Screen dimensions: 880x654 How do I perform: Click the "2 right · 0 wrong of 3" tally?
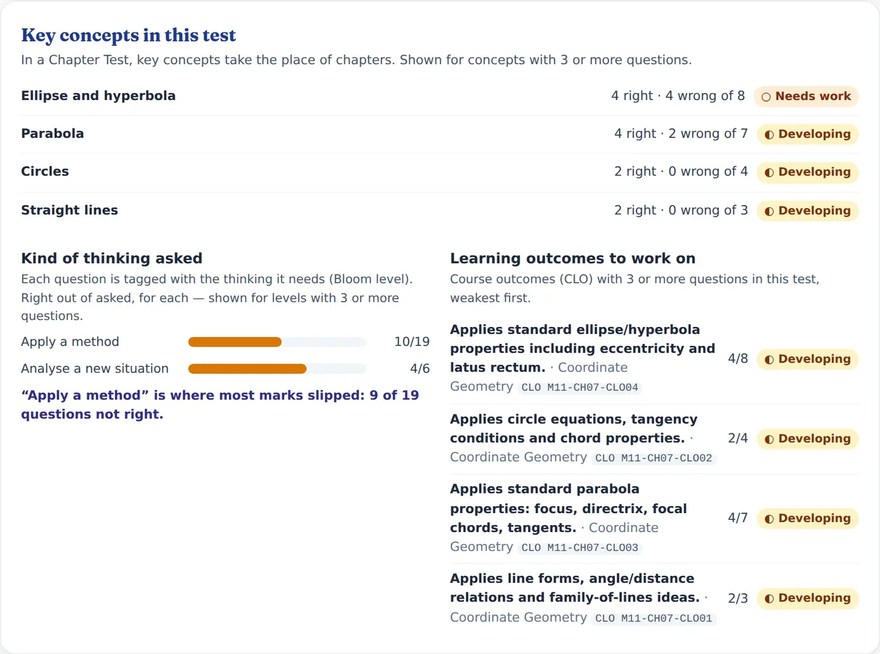(681, 210)
